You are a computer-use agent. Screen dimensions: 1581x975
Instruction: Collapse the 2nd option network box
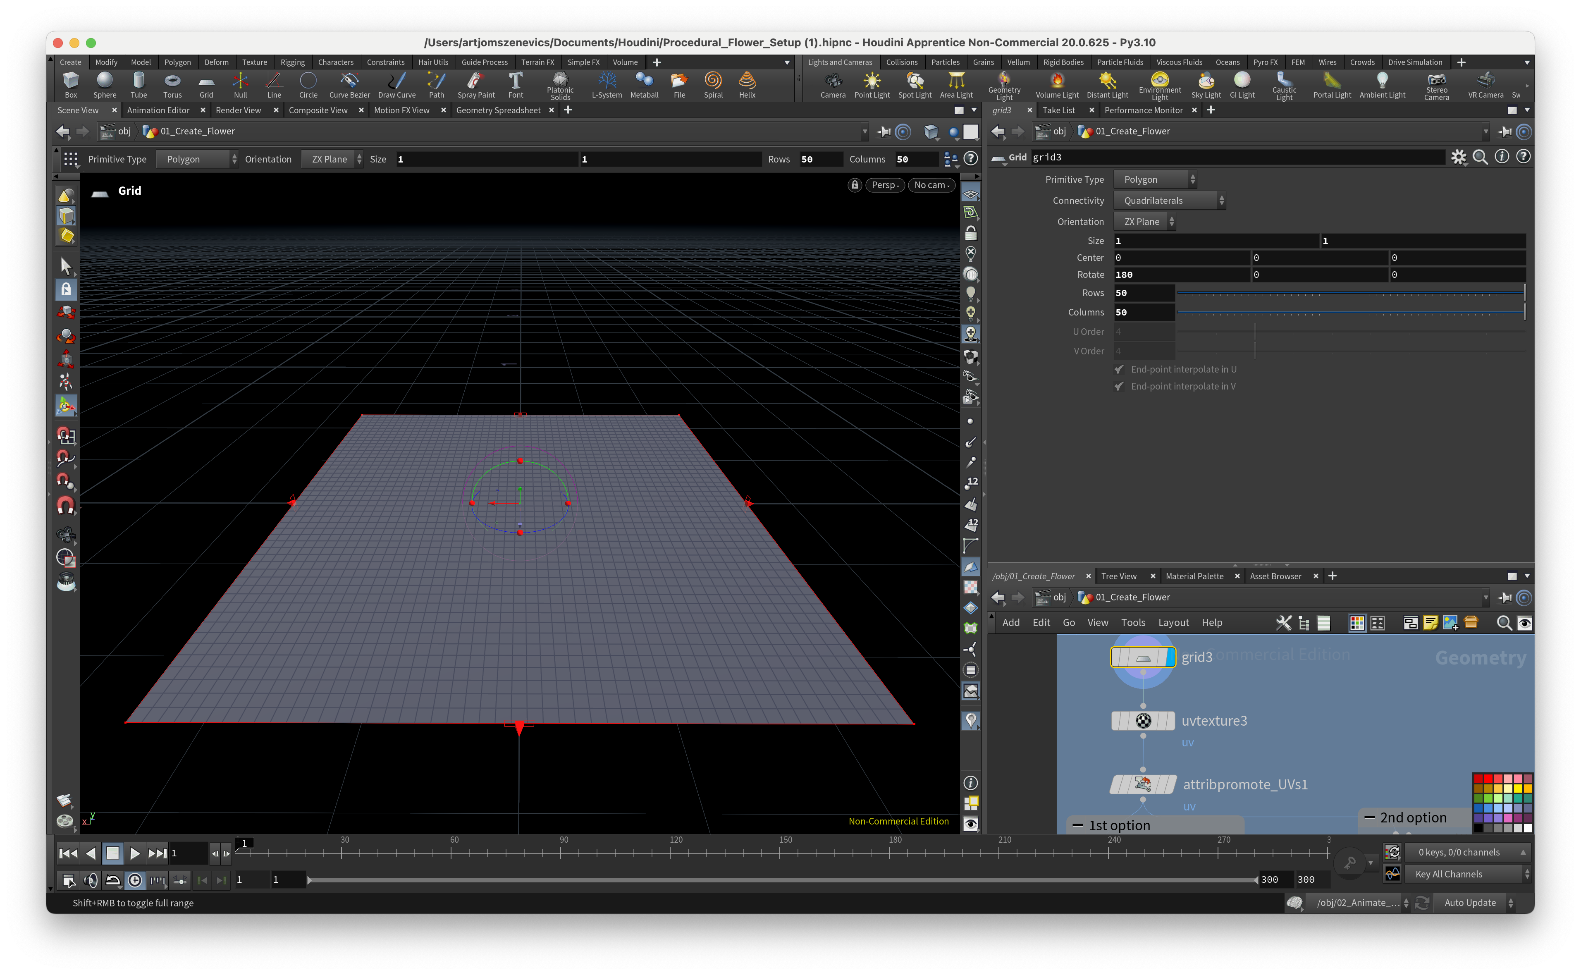pos(1369,817)
